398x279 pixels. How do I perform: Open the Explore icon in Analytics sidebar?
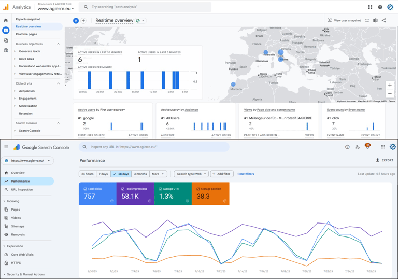coord(6,40)
